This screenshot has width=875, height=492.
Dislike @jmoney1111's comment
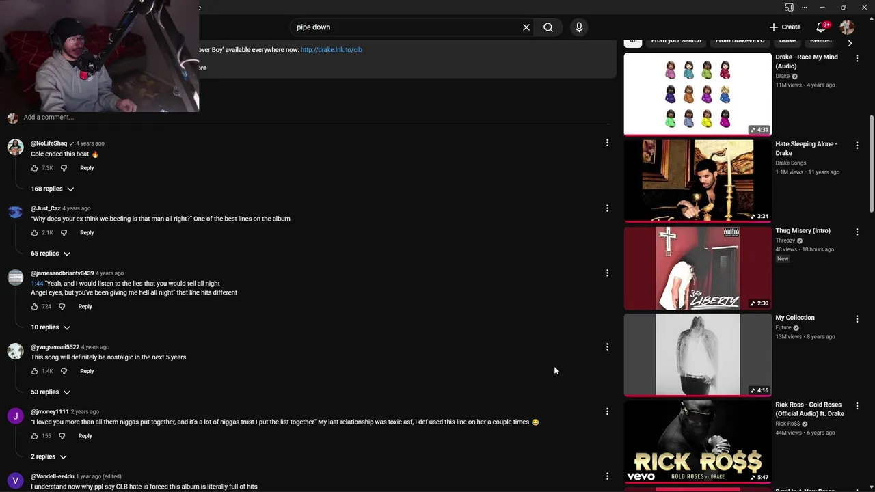[x=62, y=436]
